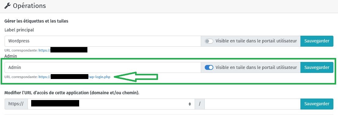Click the 'Label principal' field label
This screenshot has width=338, height=115.
[x=19, y=30]
